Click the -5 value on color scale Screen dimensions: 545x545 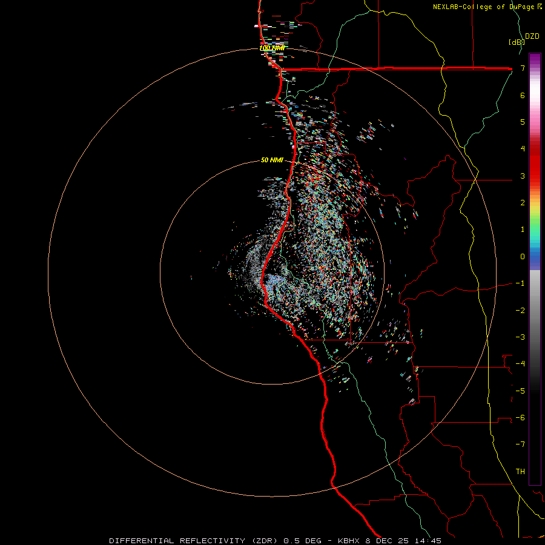520,391
